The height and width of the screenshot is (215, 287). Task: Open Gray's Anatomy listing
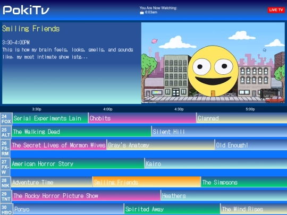[x=161, y=145]
